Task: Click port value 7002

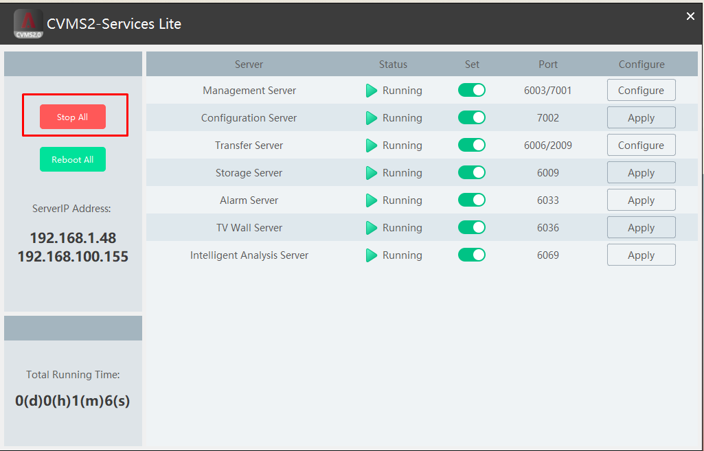Action: pyautogui.click(x=548, y=117)
